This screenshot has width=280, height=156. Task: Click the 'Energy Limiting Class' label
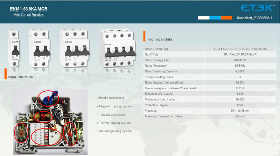pyautogui.click(x=159, y=77)
